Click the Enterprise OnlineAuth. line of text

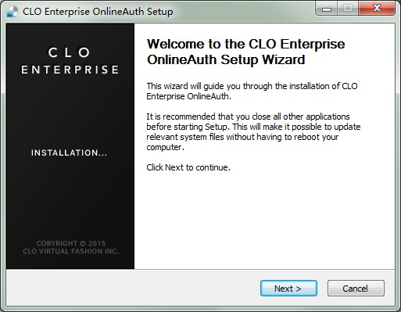tap(188, 96)
